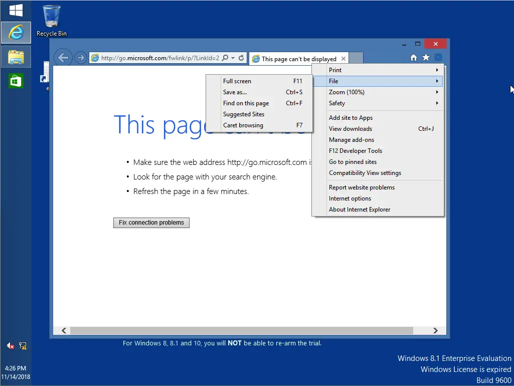Open Favorites with the star icon
Image resolution: width=514 pixels, height=386 pixels.
coord(426,58)
